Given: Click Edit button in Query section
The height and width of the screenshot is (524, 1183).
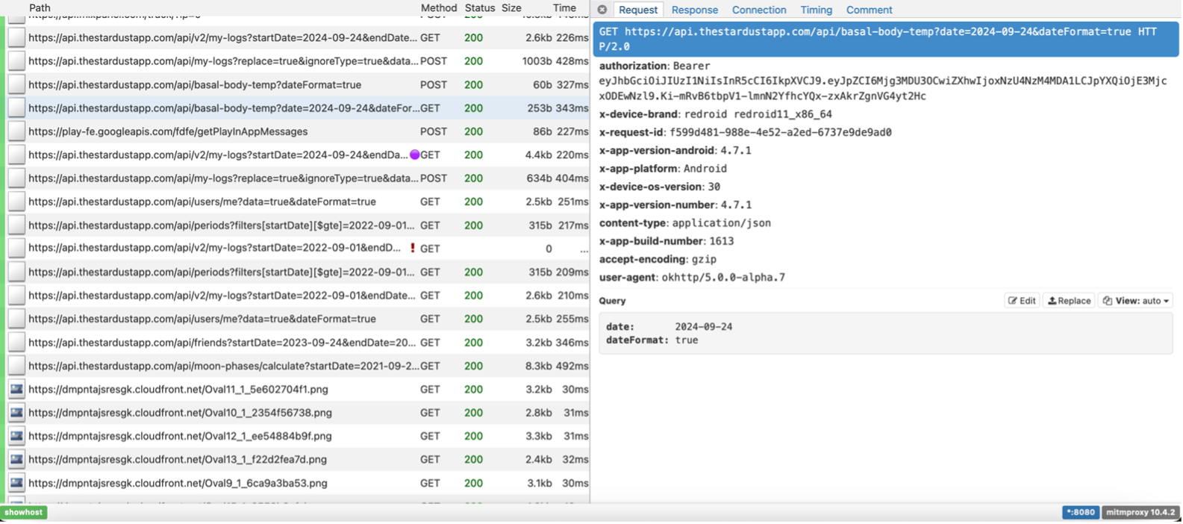Looking at the screenshot, I should (1022, 301).
